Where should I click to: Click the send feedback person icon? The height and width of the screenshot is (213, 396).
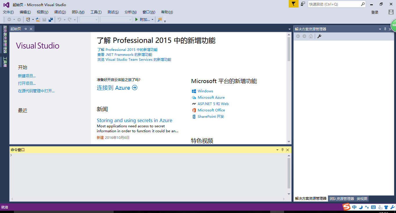point(303,4)
